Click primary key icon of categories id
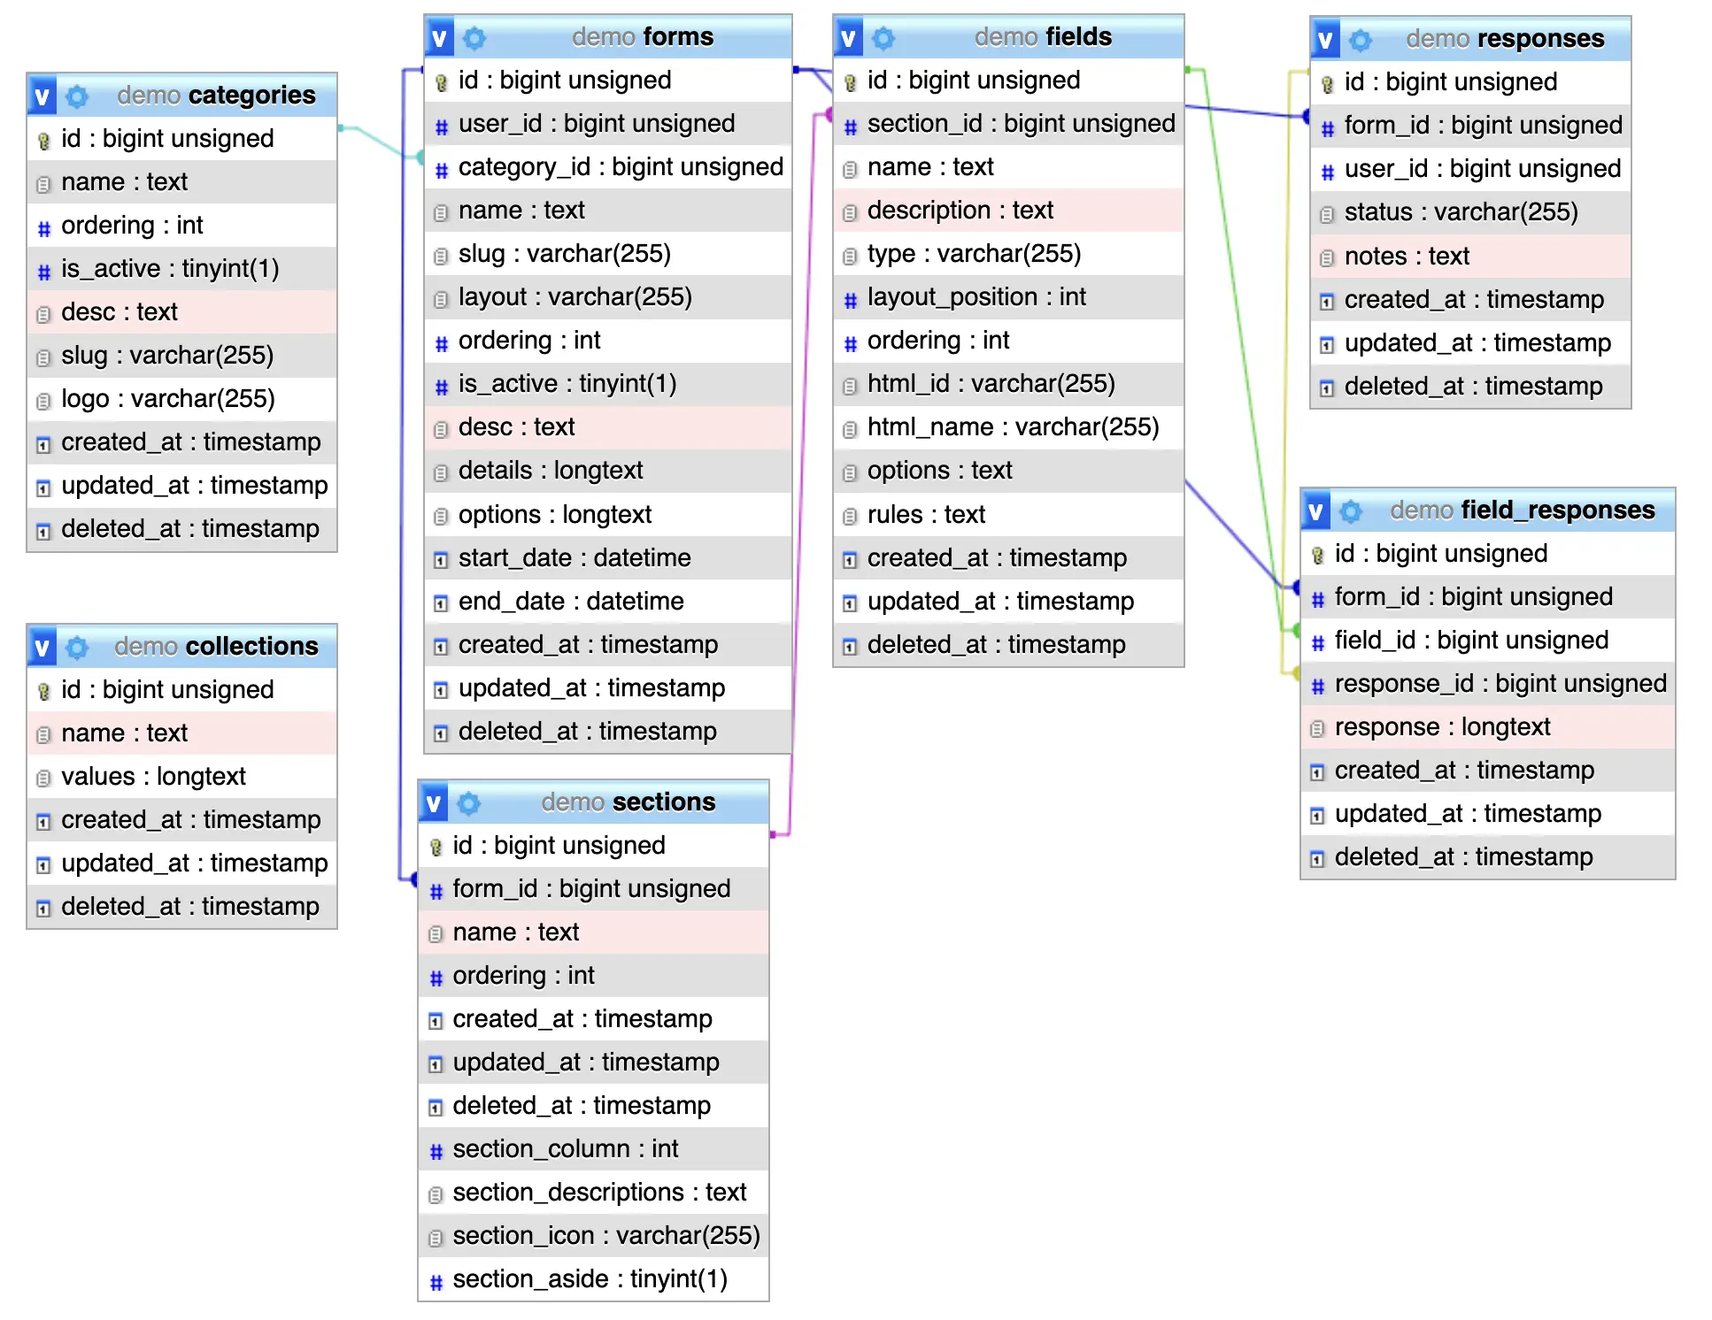 43,140
